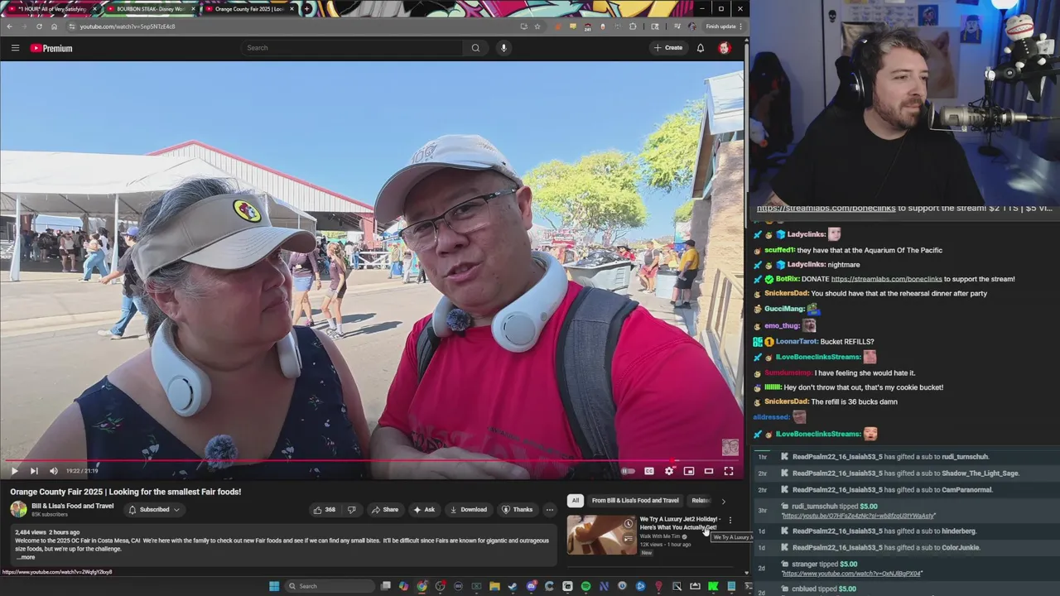Viewport: 1060px width, 596px height.
Task: Click the YouTube Search input field
Action: (354, 48)
